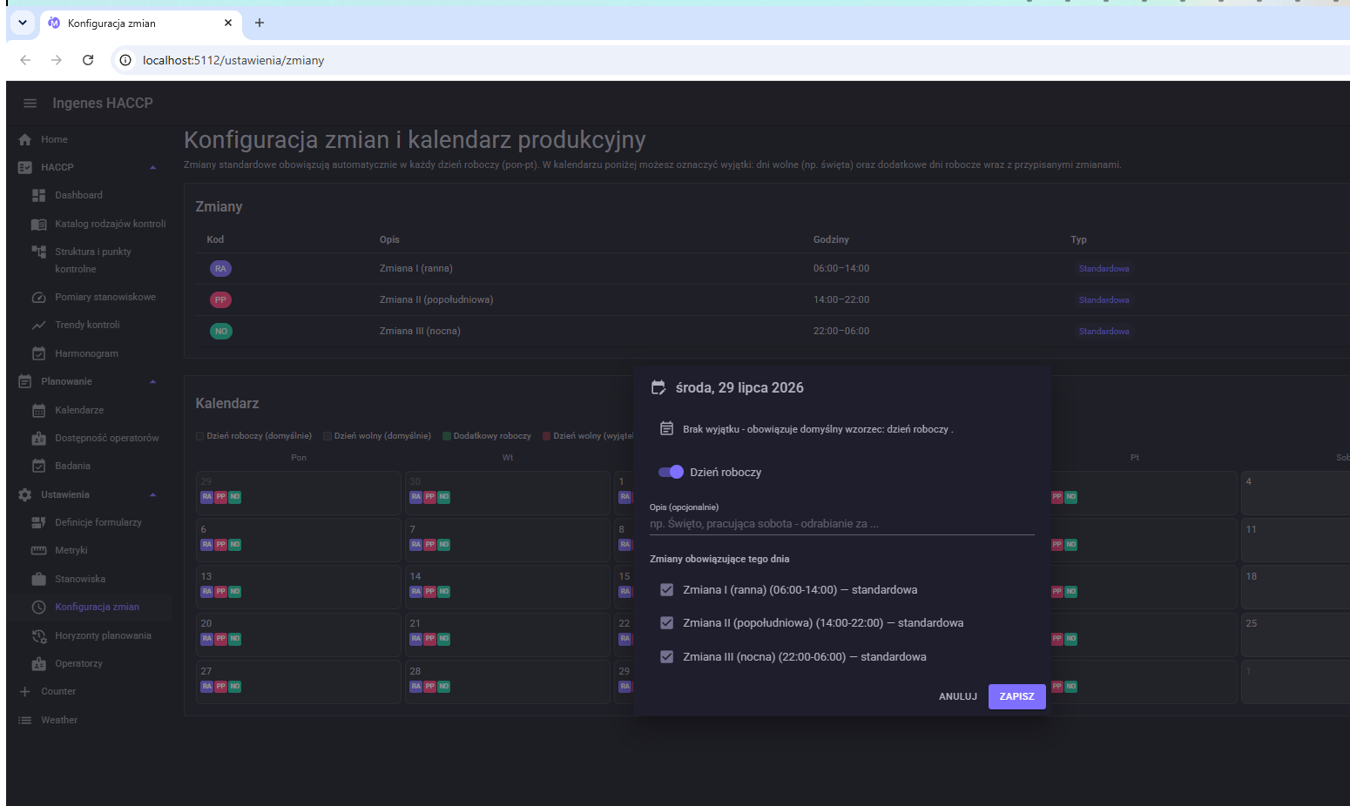
Task: Collapse the Planowanie sidebar group
Action: [153, 381]
